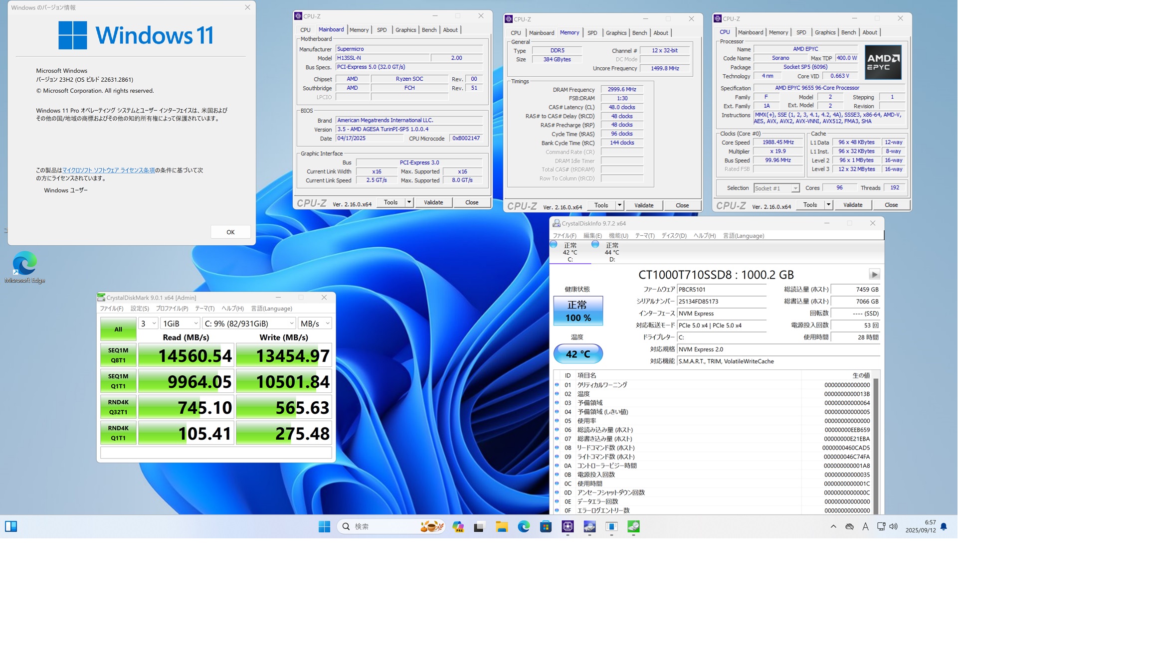Open Microsoft Store from the taskbar

pos(546,526)
